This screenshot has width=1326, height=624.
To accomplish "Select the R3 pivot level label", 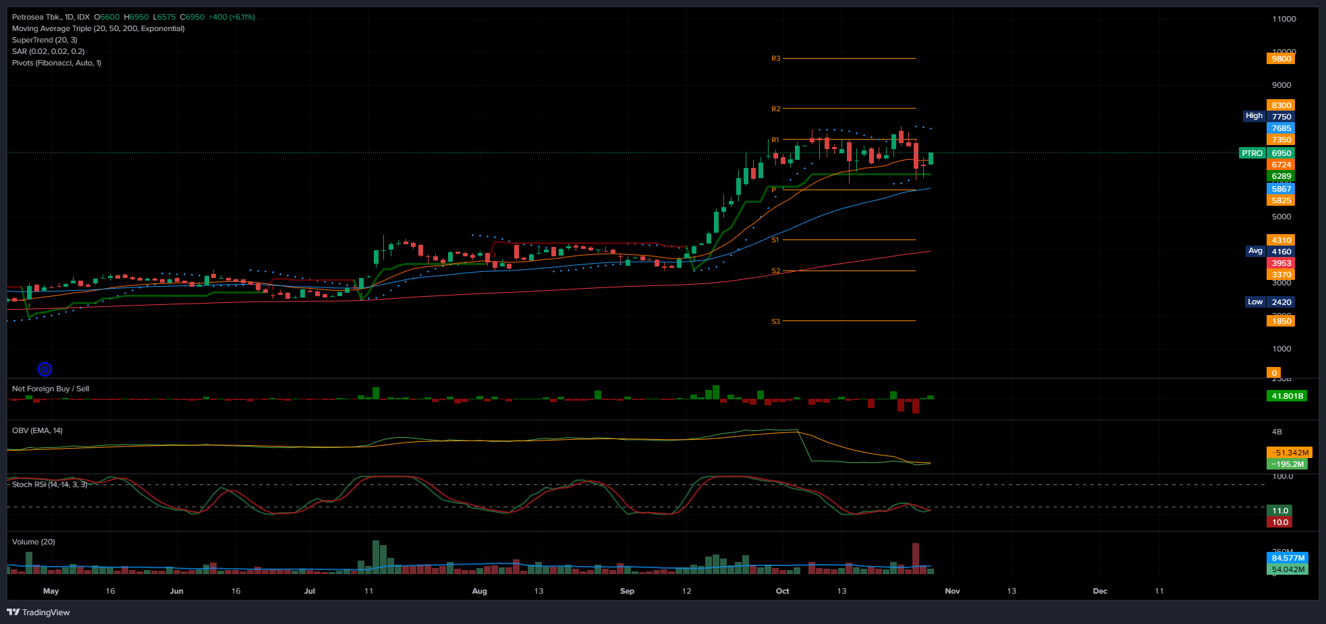I will (775, 59).
